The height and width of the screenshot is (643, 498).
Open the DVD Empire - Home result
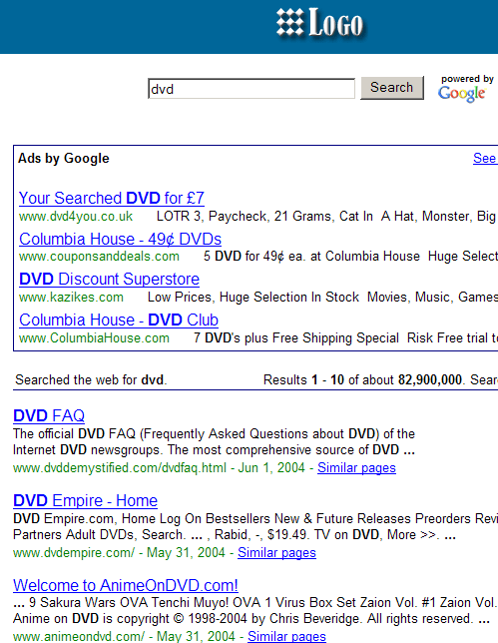tap(85, 500)
